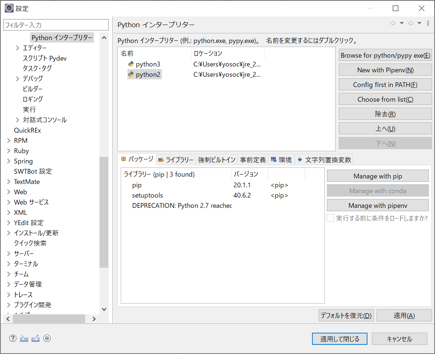Viewport: 435px width, 354px height.
Task: Select タスク・タグ in tree
Action: pyautogui.click(x=37, y=68)
